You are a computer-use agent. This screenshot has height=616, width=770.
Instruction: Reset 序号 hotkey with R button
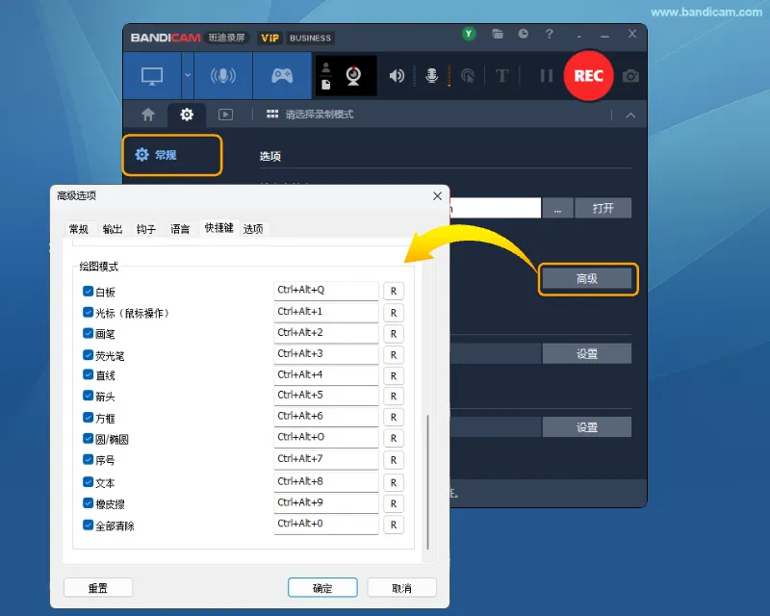[x=394, y=460]
